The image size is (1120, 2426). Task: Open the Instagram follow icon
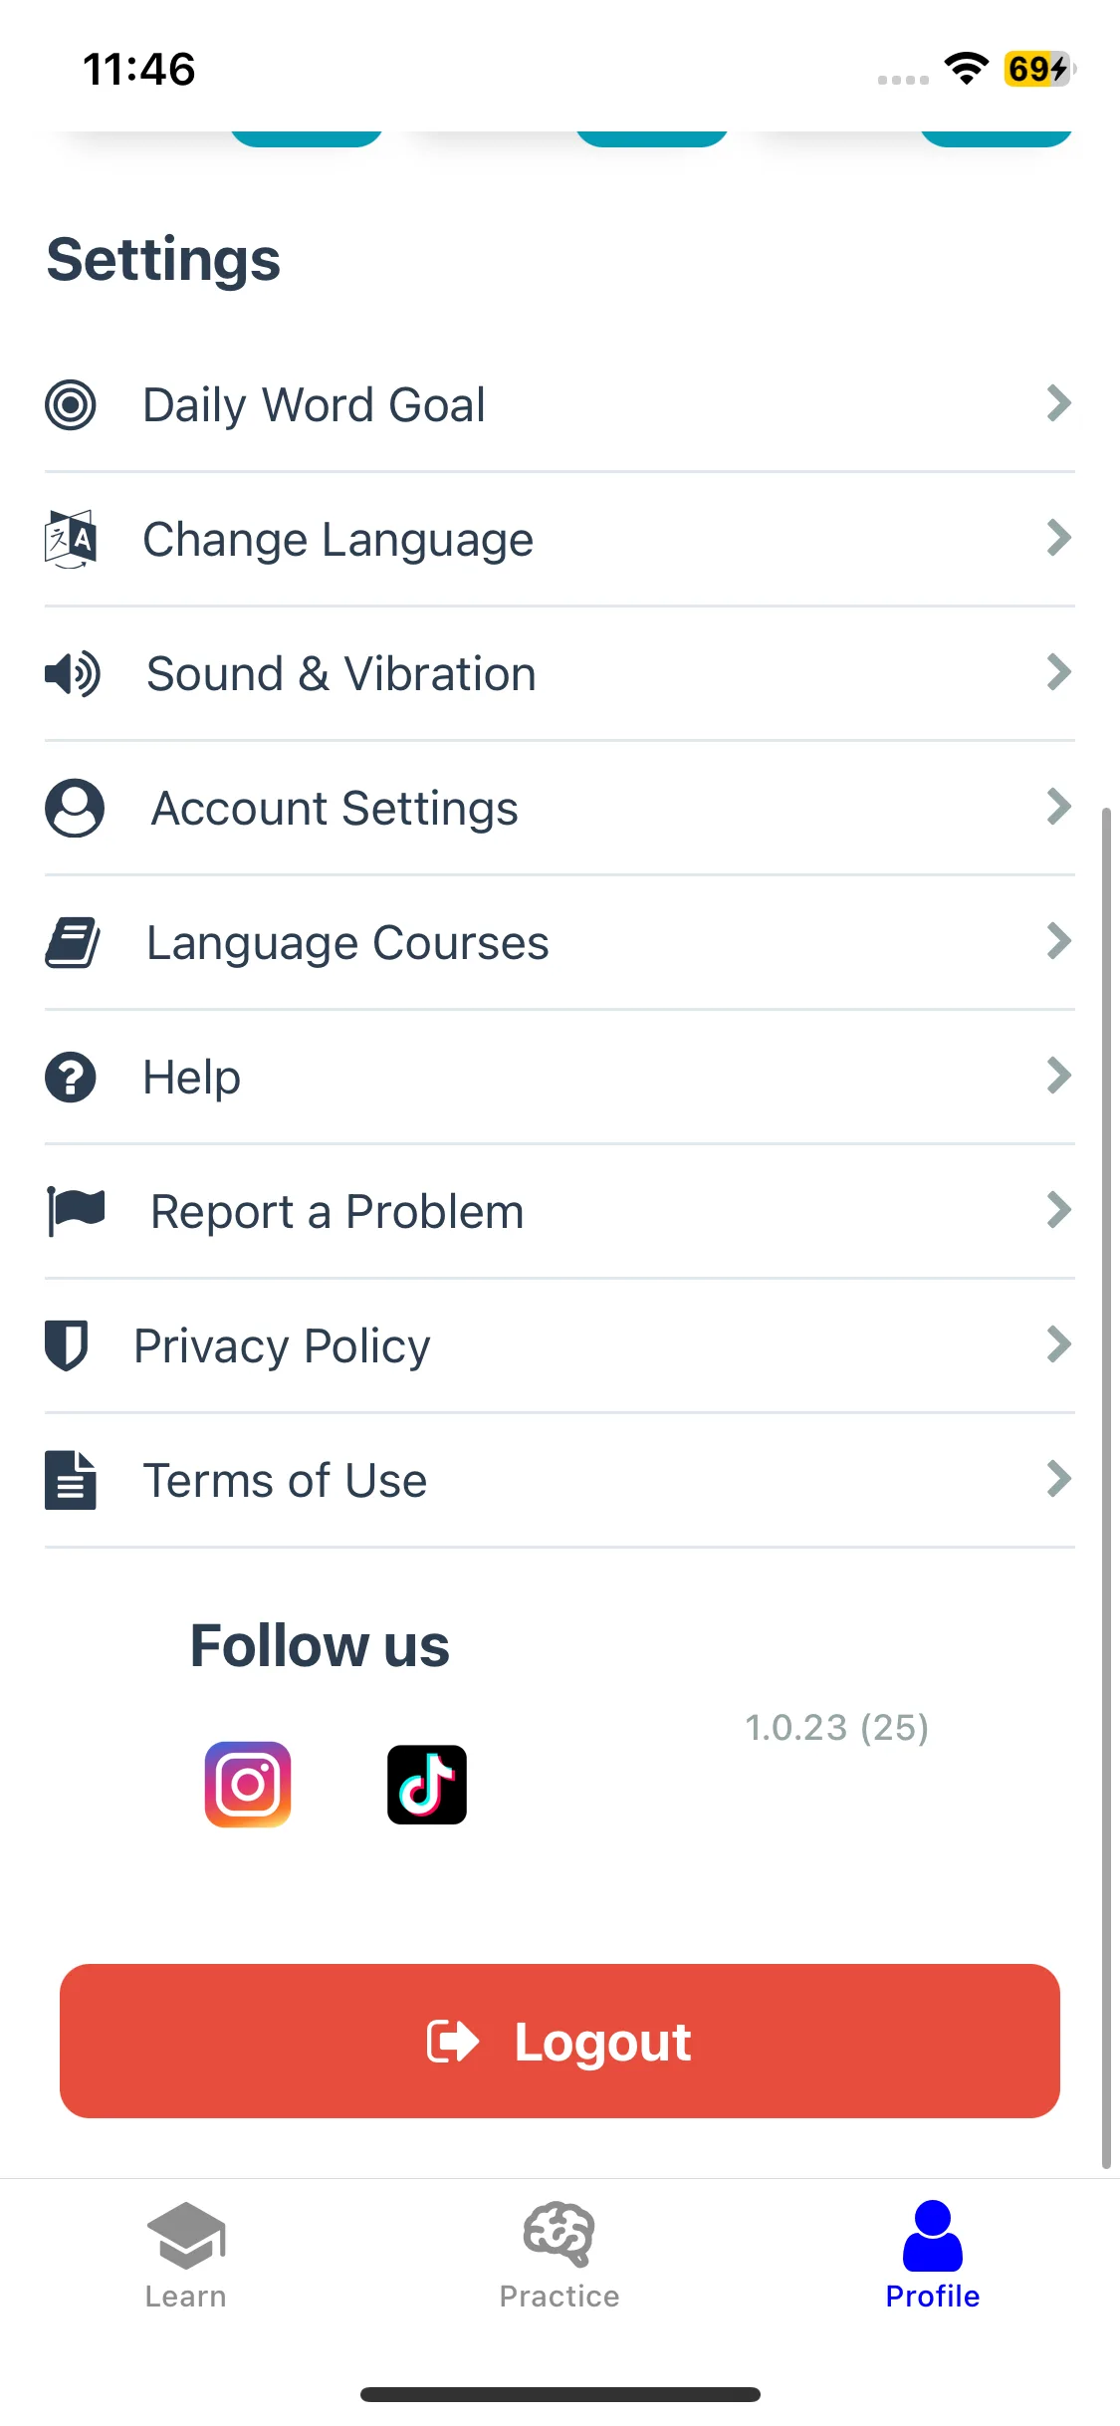[x=248, y=1784]
